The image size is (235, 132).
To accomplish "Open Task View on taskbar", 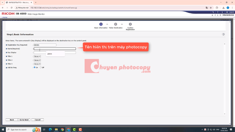I will 44,129.
